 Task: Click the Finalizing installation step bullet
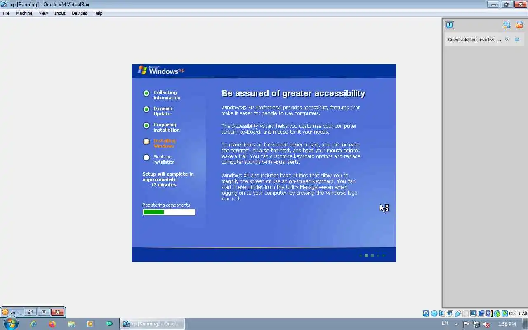pyautogui.click(x=146, y=158)
